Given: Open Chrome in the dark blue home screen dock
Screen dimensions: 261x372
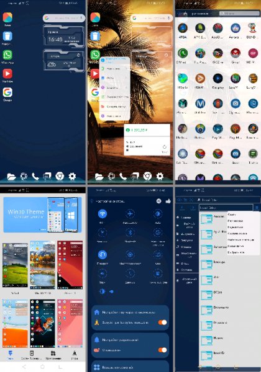Looking at the screenshot, I should (x=60, y=176).
